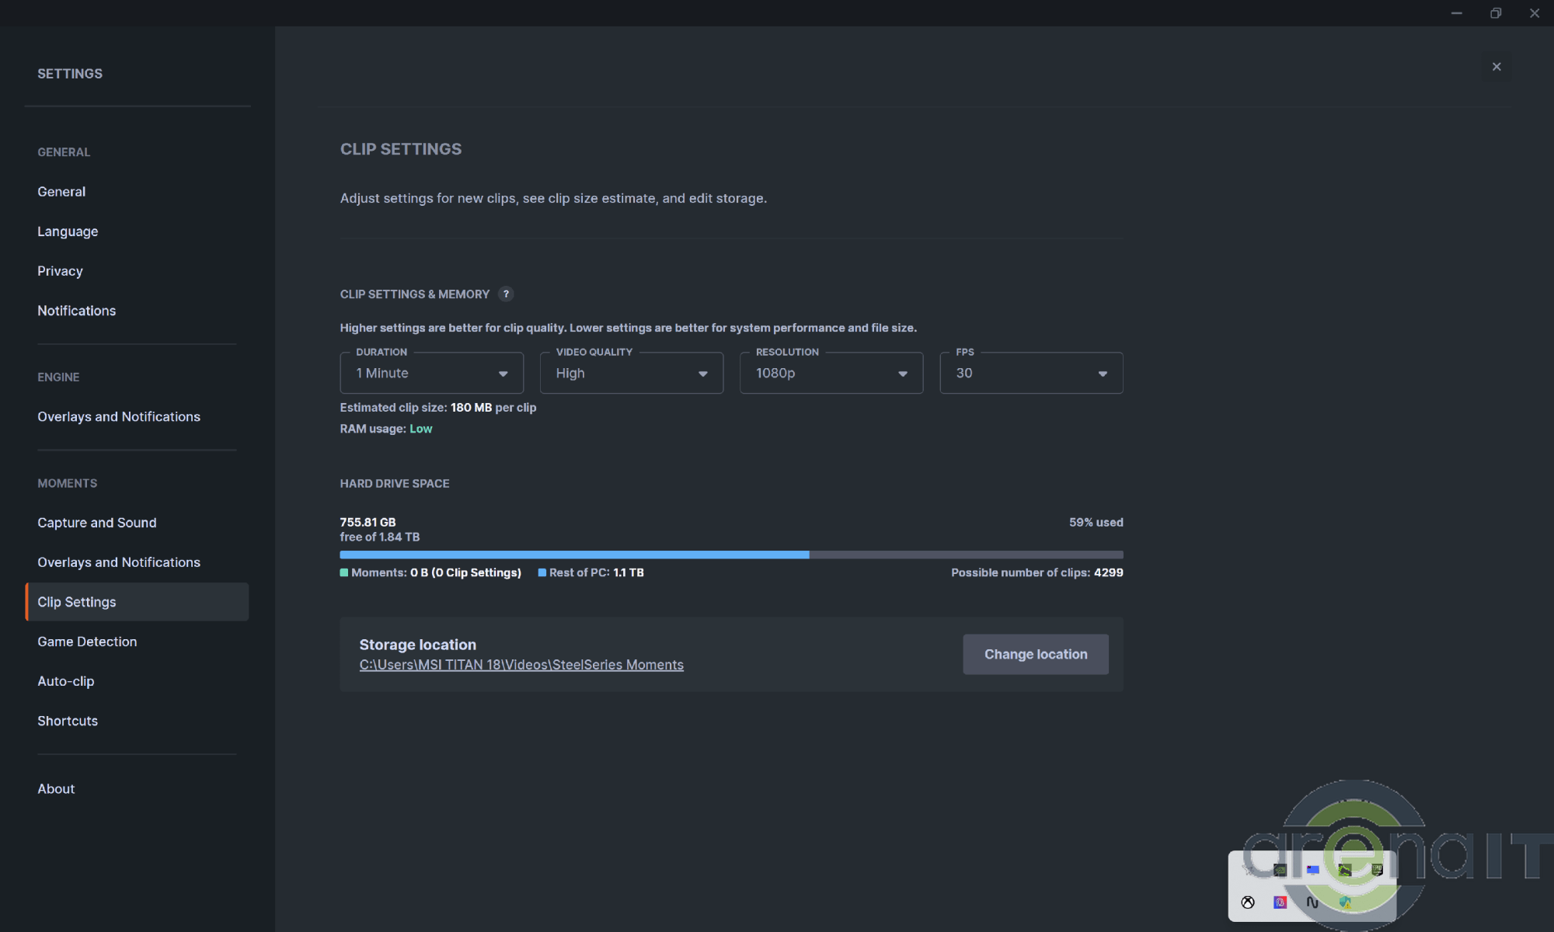
Task: Open the Game Detection section
Action: pyautogui.click(x=87, y=642)
